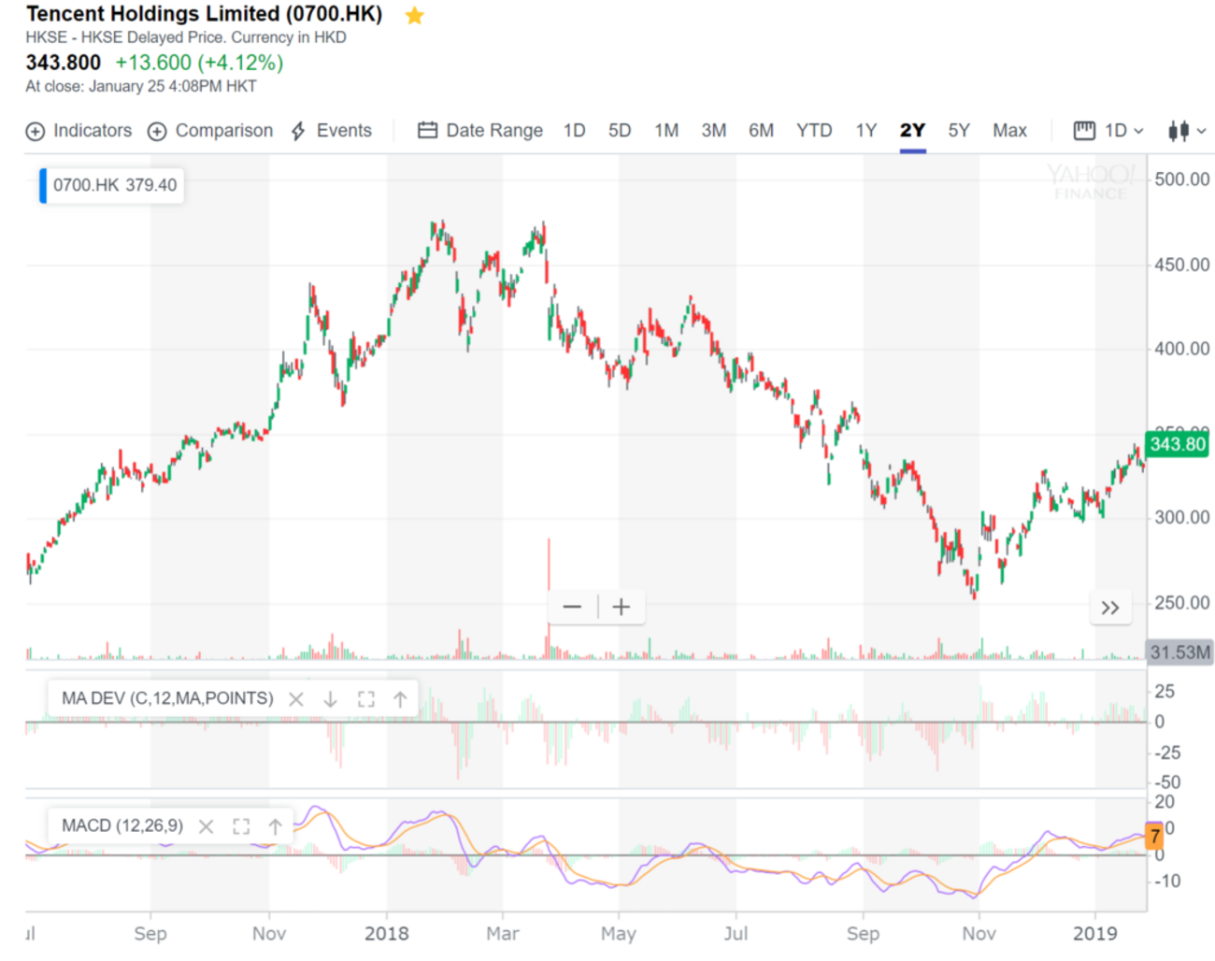This screenshot has height=961, width=1215.
Task: Zoom in with the plus button
Action: pos(621,607)
